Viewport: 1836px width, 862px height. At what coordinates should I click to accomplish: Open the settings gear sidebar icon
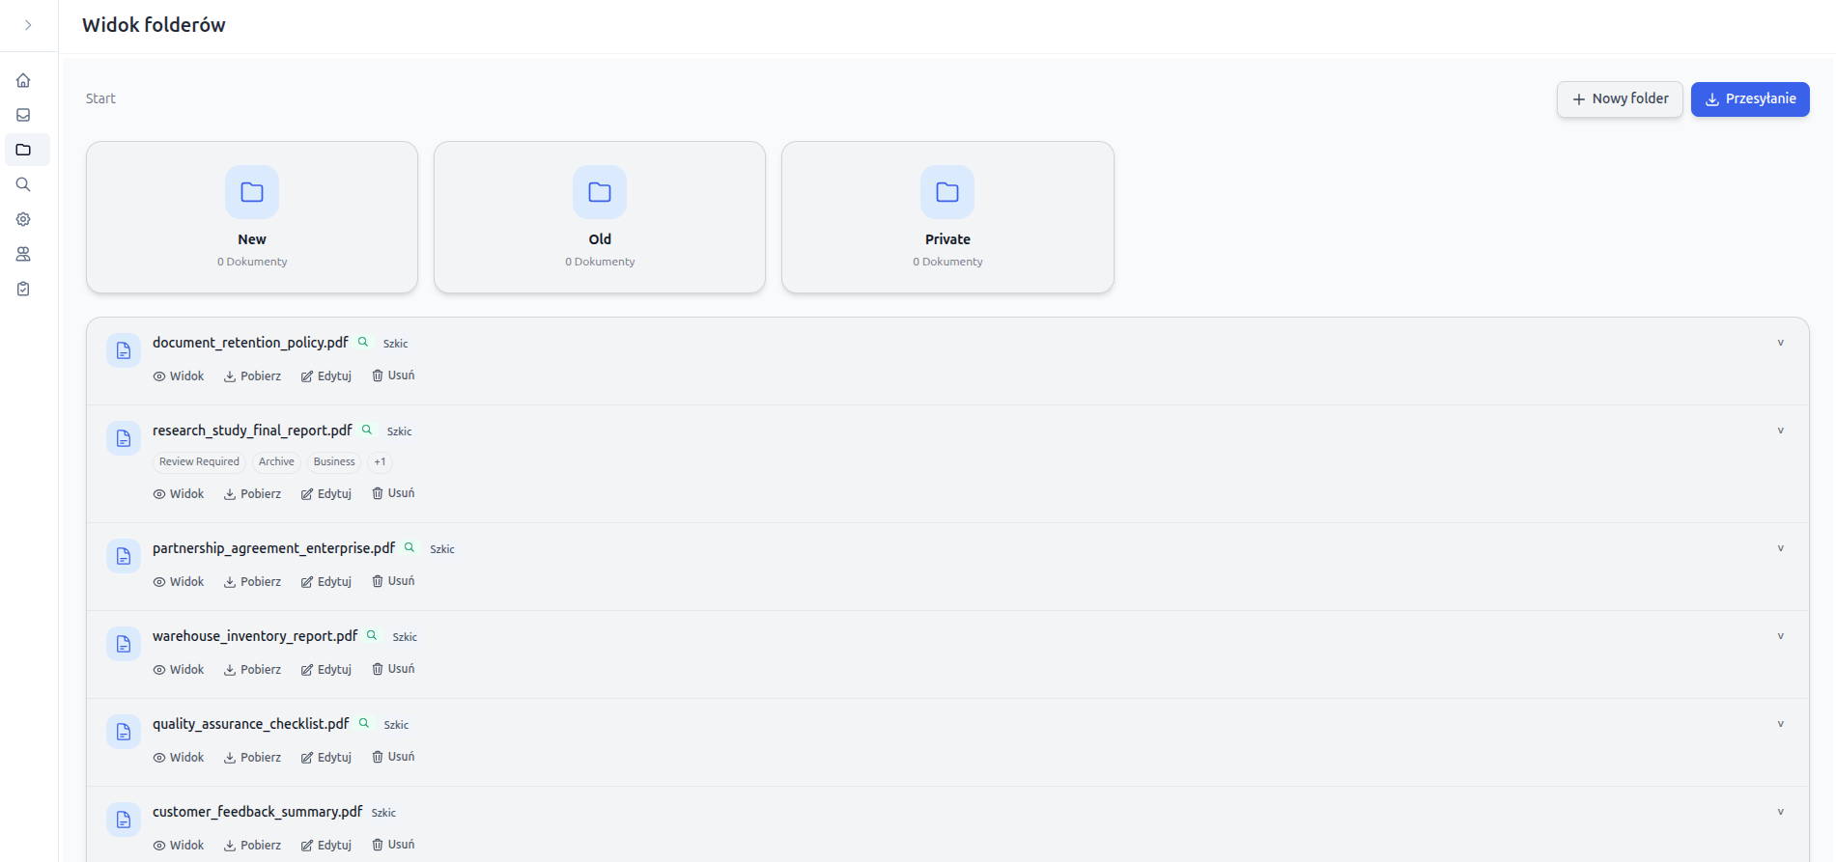(x=23, y=219)
